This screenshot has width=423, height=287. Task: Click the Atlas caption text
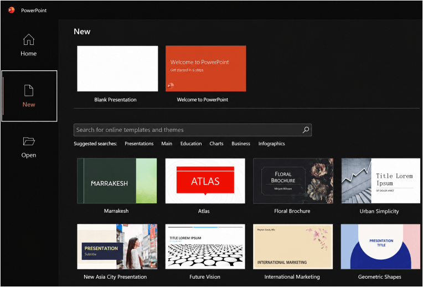tap(204, 211)
